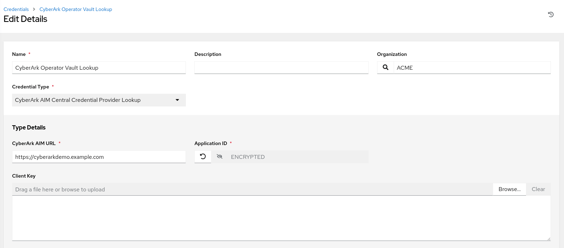
Task: Click the Application ID revert arrow icon
Action: [203, 157]
